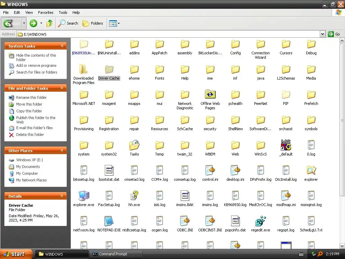Go up one folder level icon
The width and height of the screenshot is (345, 259).
[50, 23]
